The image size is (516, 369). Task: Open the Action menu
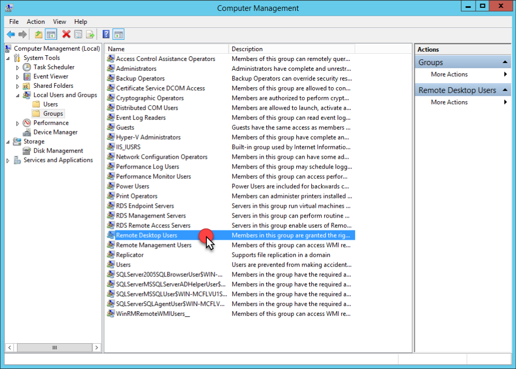tap(36, 22)
